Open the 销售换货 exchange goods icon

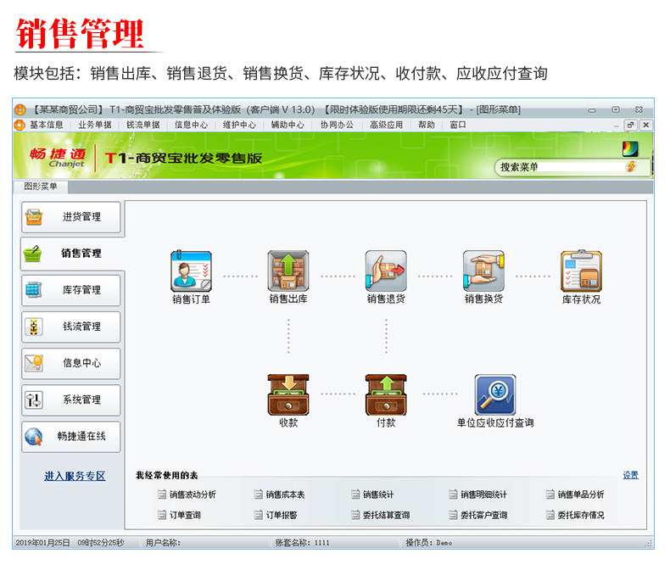(483, 271)
